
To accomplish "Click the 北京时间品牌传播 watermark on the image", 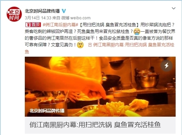I will (47, 111).
